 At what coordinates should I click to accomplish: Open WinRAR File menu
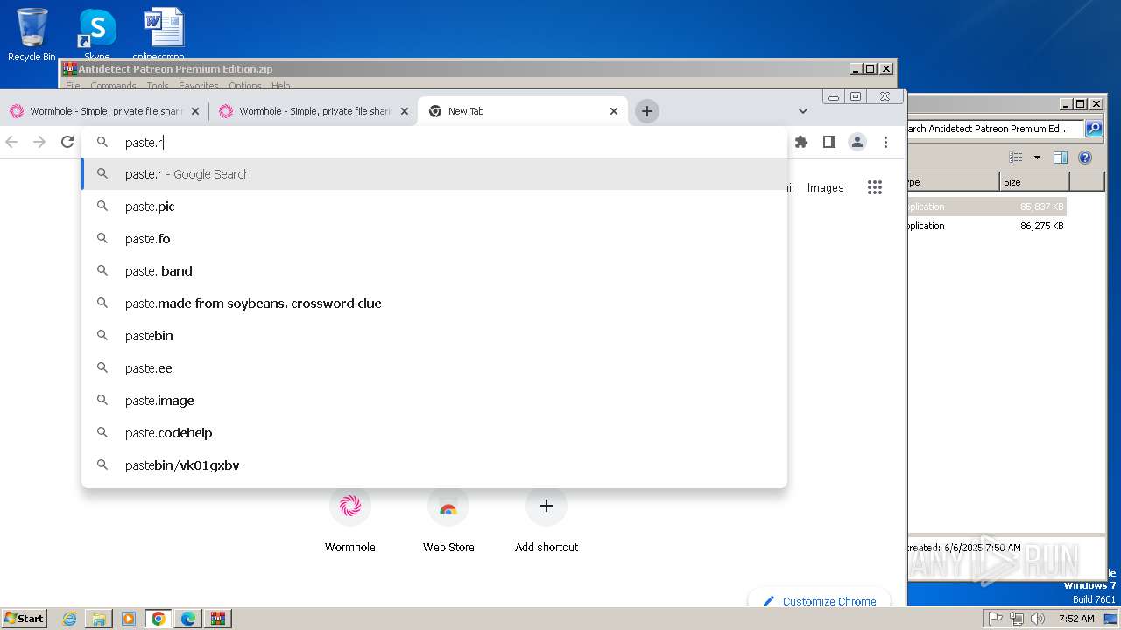tap(73, 86)
